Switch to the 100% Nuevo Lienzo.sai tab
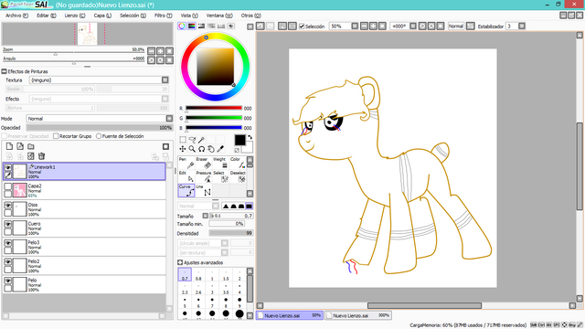The height and width of the screenshot is (329, 585). pyautogui.click(x=358, y=315)
